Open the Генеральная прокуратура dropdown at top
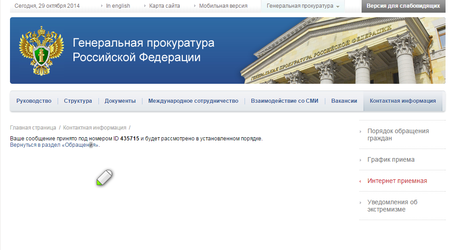This screenshot has width=451, height=250. click(303, 6)
